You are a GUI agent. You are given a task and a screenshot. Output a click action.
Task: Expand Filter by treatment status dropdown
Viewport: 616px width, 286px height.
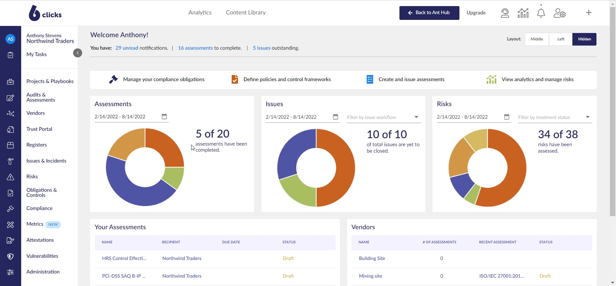[587, 117]
